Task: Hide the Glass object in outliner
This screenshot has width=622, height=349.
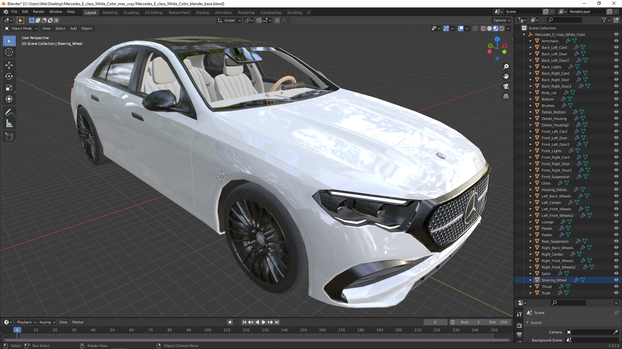Action: (616, 183)
